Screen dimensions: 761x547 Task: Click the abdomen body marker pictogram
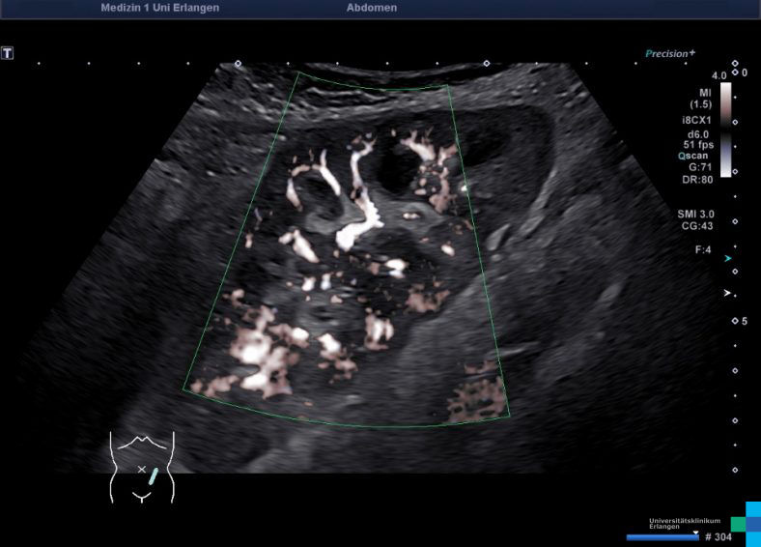tap(142, 468)
